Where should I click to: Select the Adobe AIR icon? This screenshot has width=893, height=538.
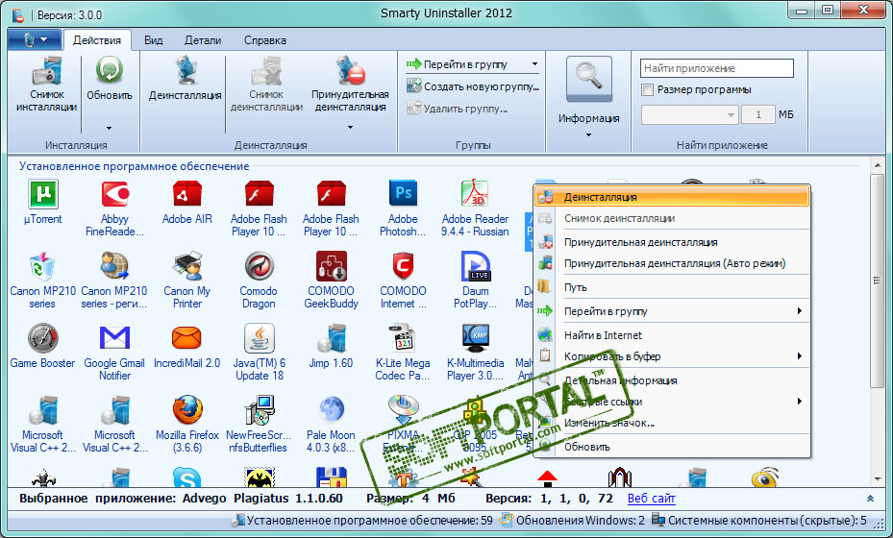point(186,193)
